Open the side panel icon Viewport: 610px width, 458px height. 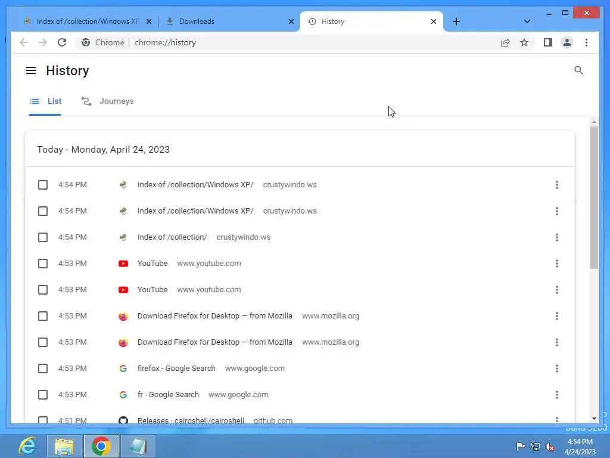[548, 42]
